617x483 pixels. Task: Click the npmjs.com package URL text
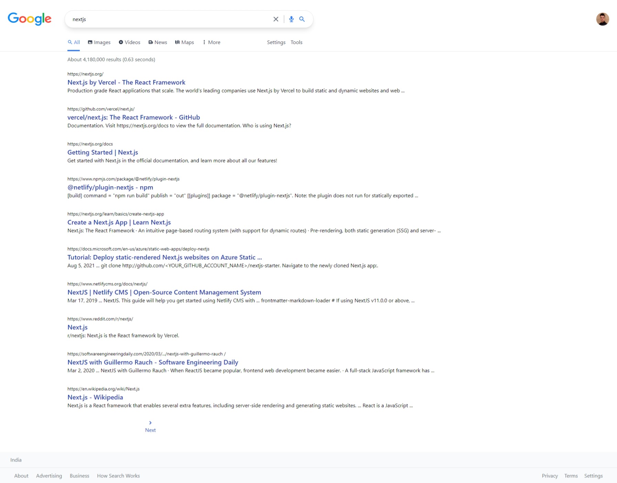coord(123,179)
